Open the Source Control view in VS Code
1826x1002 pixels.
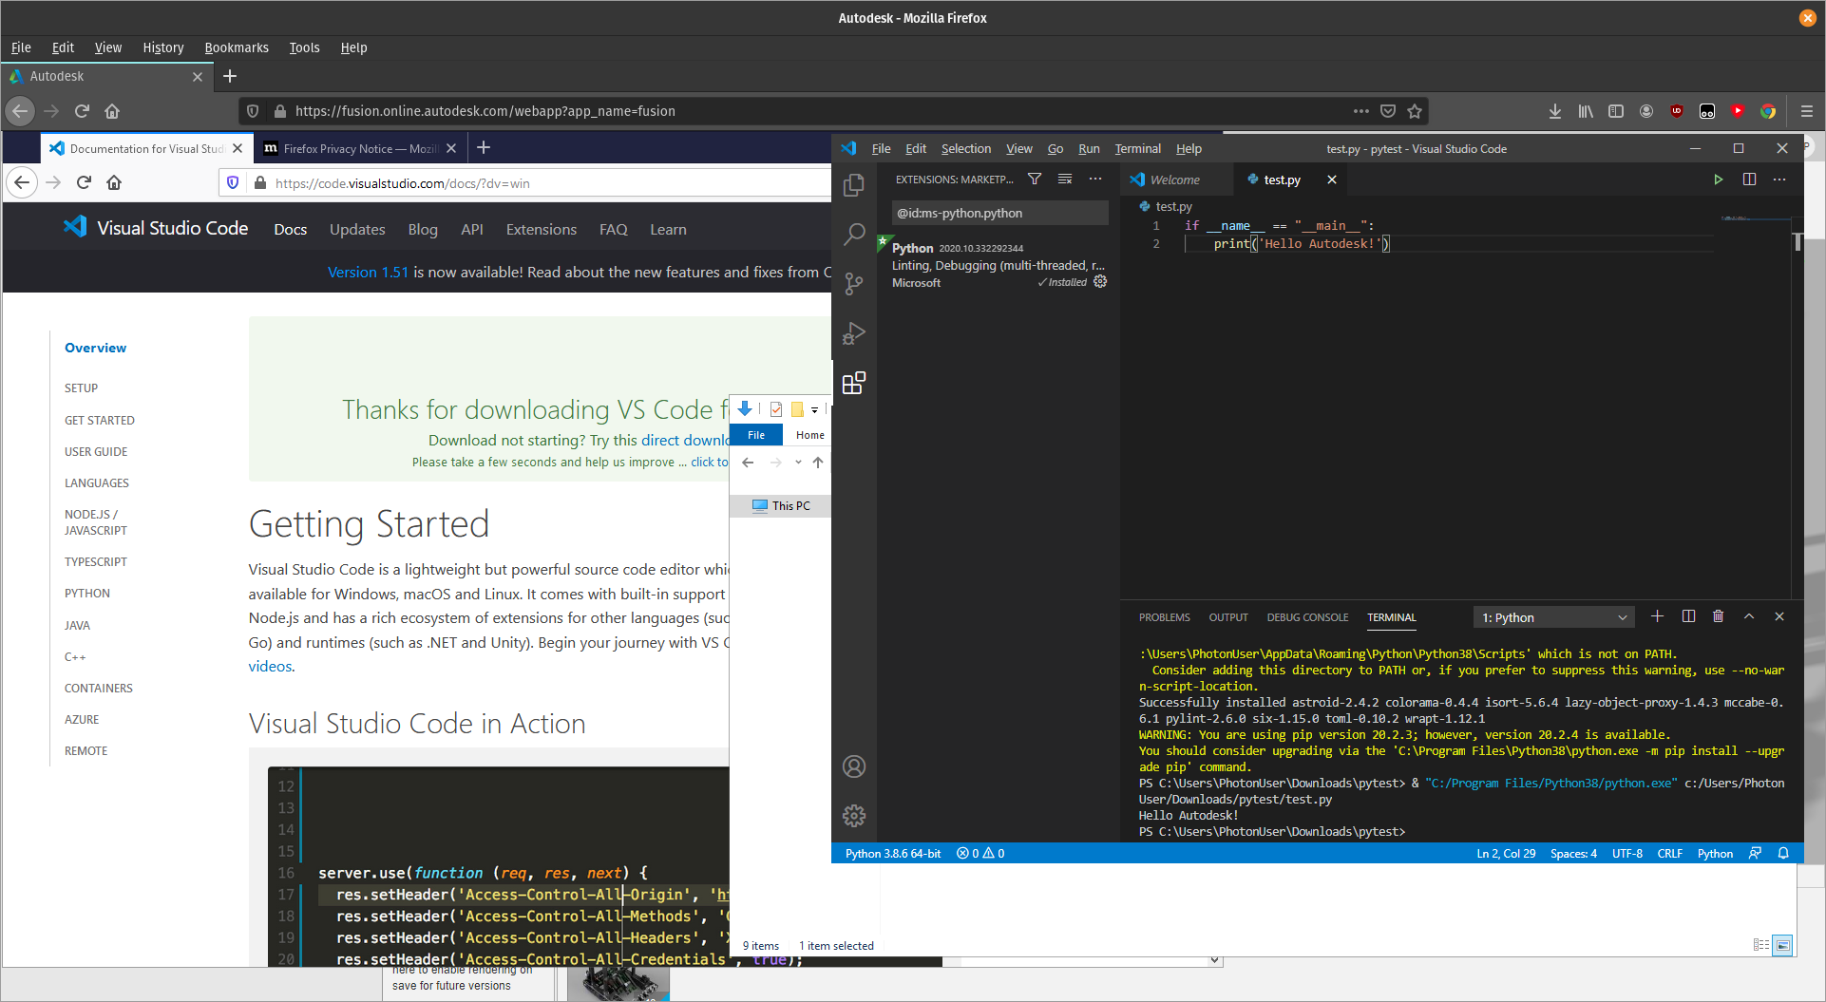tap(854, 284)
